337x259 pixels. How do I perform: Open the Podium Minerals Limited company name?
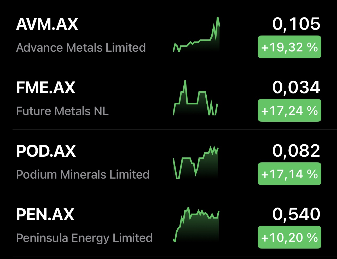point(83,174)
